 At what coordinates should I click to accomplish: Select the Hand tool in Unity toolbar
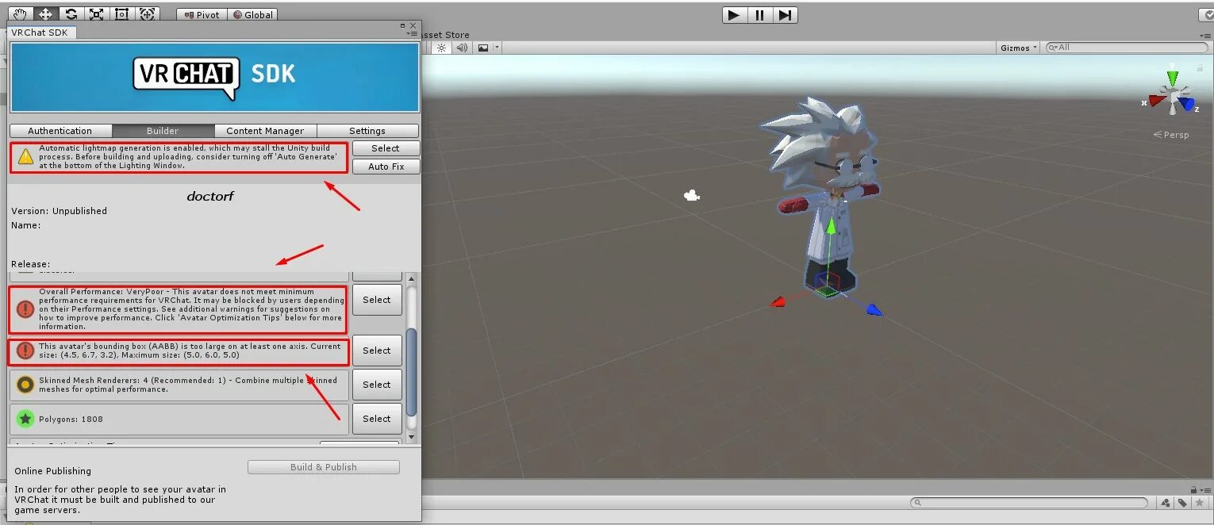pyautogui.click(x=20, y=13)
